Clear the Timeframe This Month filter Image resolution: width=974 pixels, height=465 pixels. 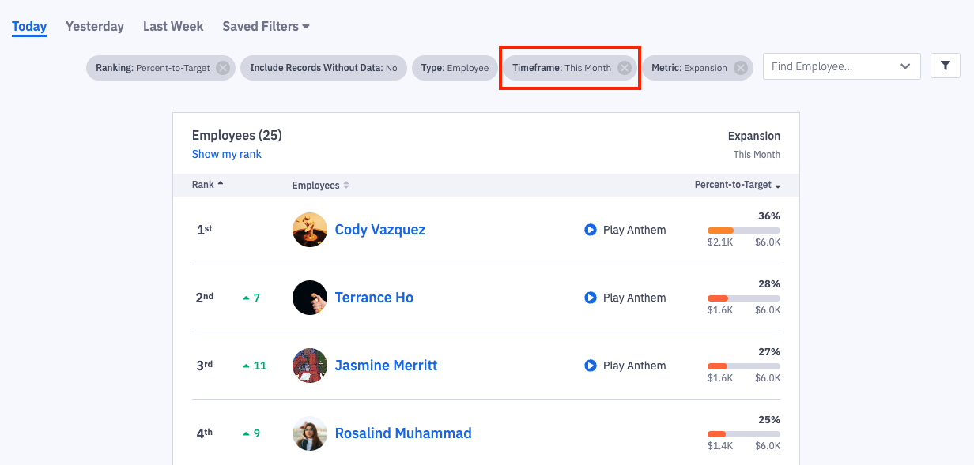[625, 68]
